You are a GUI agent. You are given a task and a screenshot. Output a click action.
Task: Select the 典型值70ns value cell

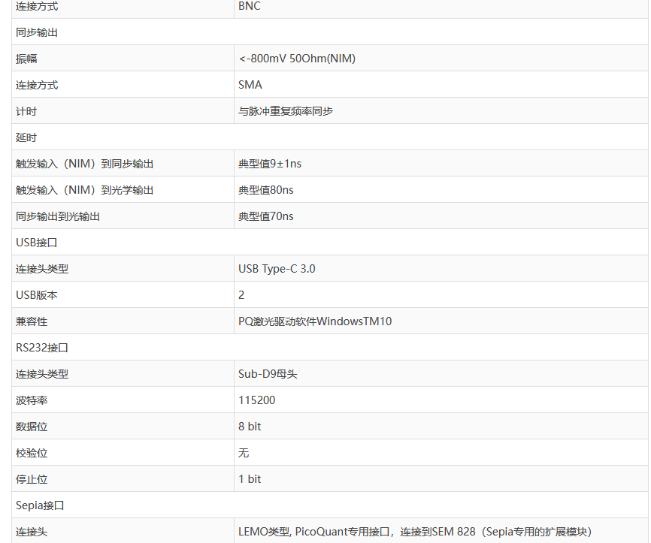[x=266, y=216]
